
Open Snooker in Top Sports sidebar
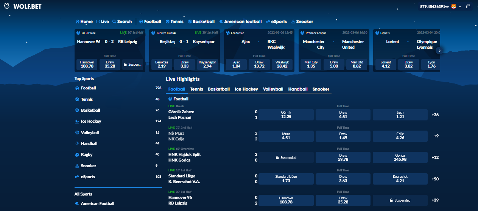click(118, 166)
